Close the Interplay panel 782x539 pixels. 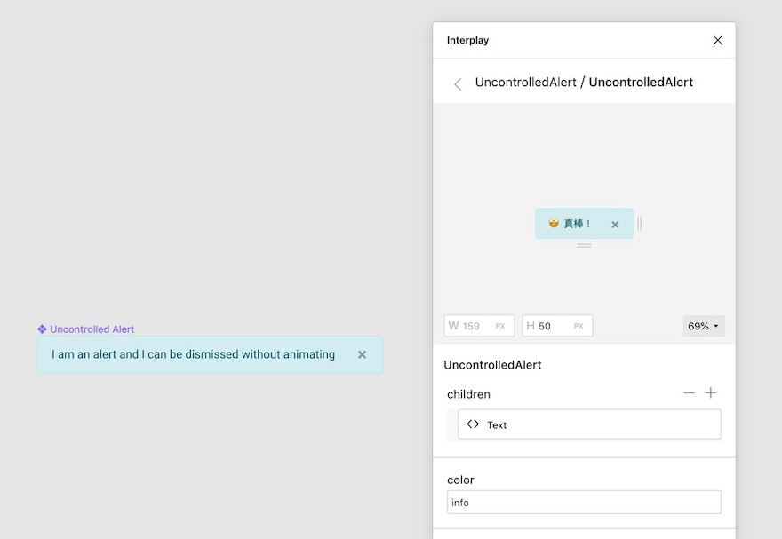click(x=717, y=40)
